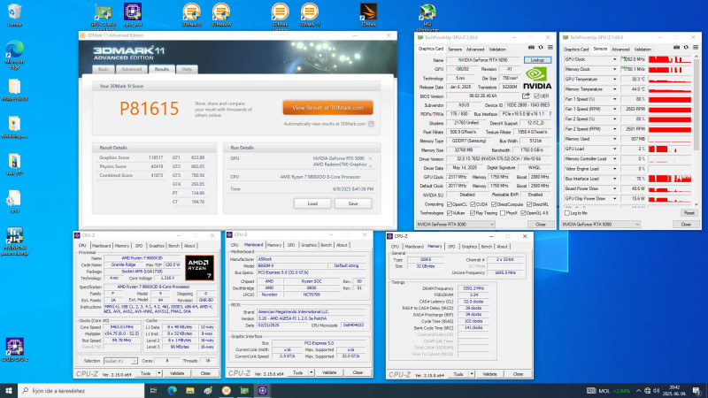Switch to CPU-Z via purple taskbar icon
The width and height of the screenshot is (708, 398).
tap(262, 390)
